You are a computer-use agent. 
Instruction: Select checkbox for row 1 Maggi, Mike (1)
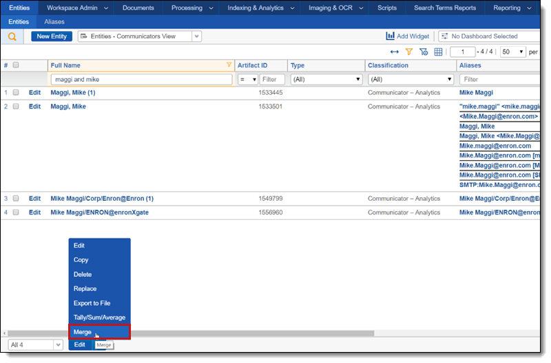[x=16, y=92]
